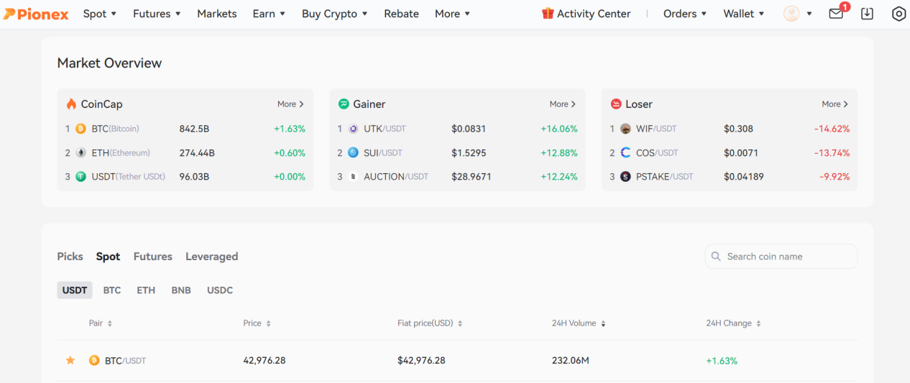Click the PSTAKE coin icon

(x=625, y=176)
